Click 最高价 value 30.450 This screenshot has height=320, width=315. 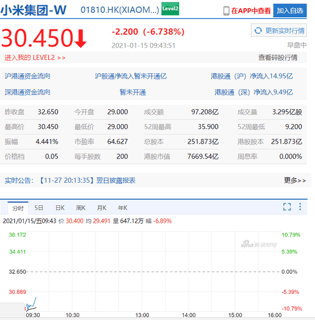coord(48,127)
